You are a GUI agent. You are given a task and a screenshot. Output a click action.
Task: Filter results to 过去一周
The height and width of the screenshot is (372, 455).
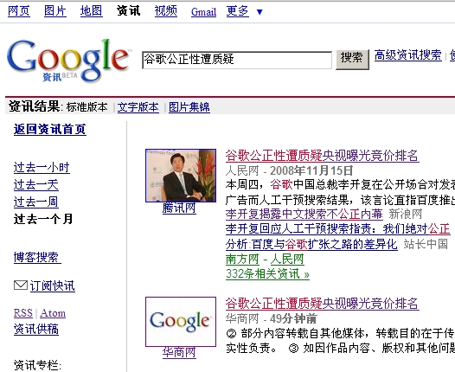pyautogui.click(x=36, y=202)
